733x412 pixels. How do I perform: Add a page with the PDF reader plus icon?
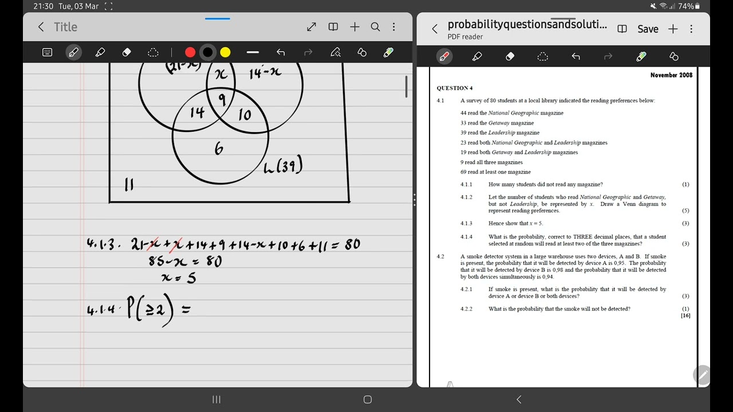pyautogui.click(x=673, y=29)
